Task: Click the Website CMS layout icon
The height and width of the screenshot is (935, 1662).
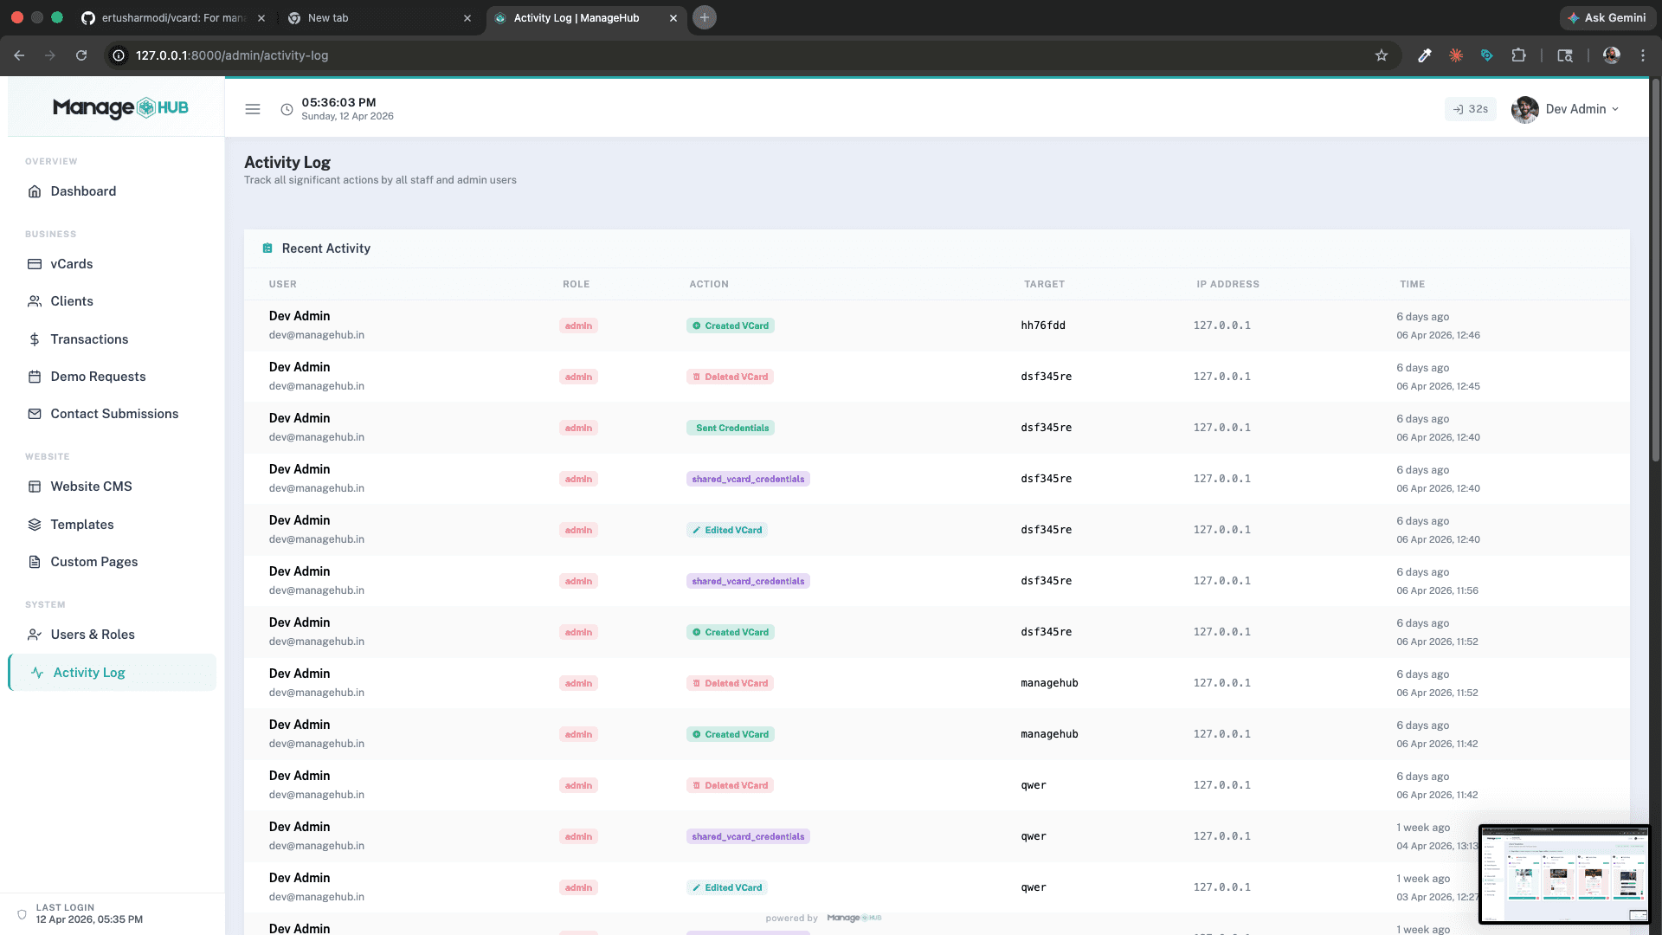Action: pyautogui.click(x=35, y=487)
